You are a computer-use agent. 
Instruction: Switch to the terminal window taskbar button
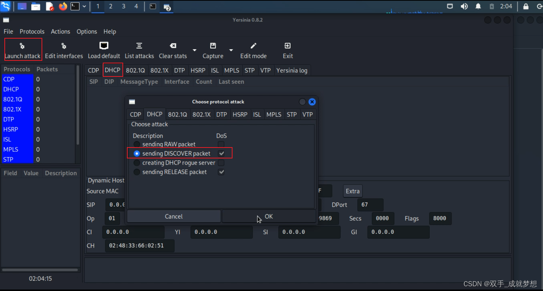click(x=153, y=6)
